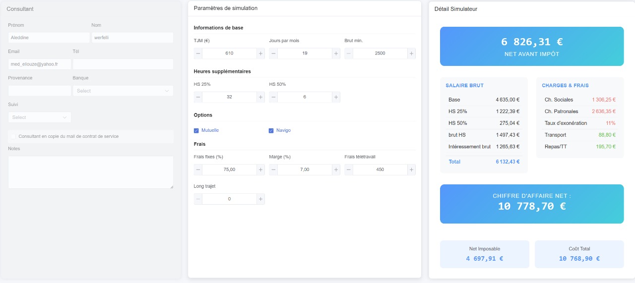The image size is (635, 283).
Task: Click Intéressement brut 1 265,63 € value
Action: [x=508, y=147]
